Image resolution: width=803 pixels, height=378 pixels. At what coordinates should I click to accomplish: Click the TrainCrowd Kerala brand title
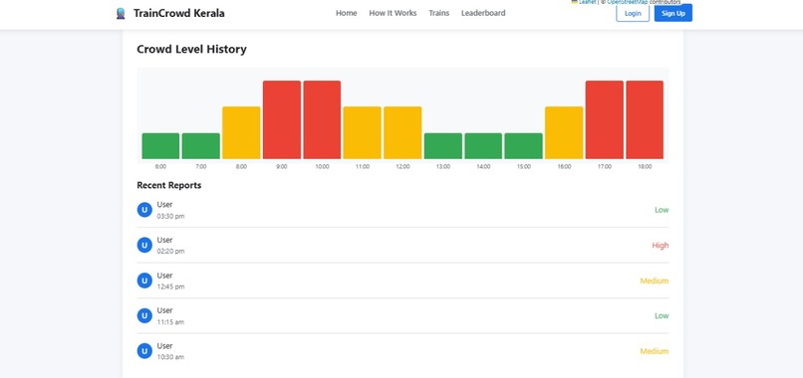coord(178,13)
